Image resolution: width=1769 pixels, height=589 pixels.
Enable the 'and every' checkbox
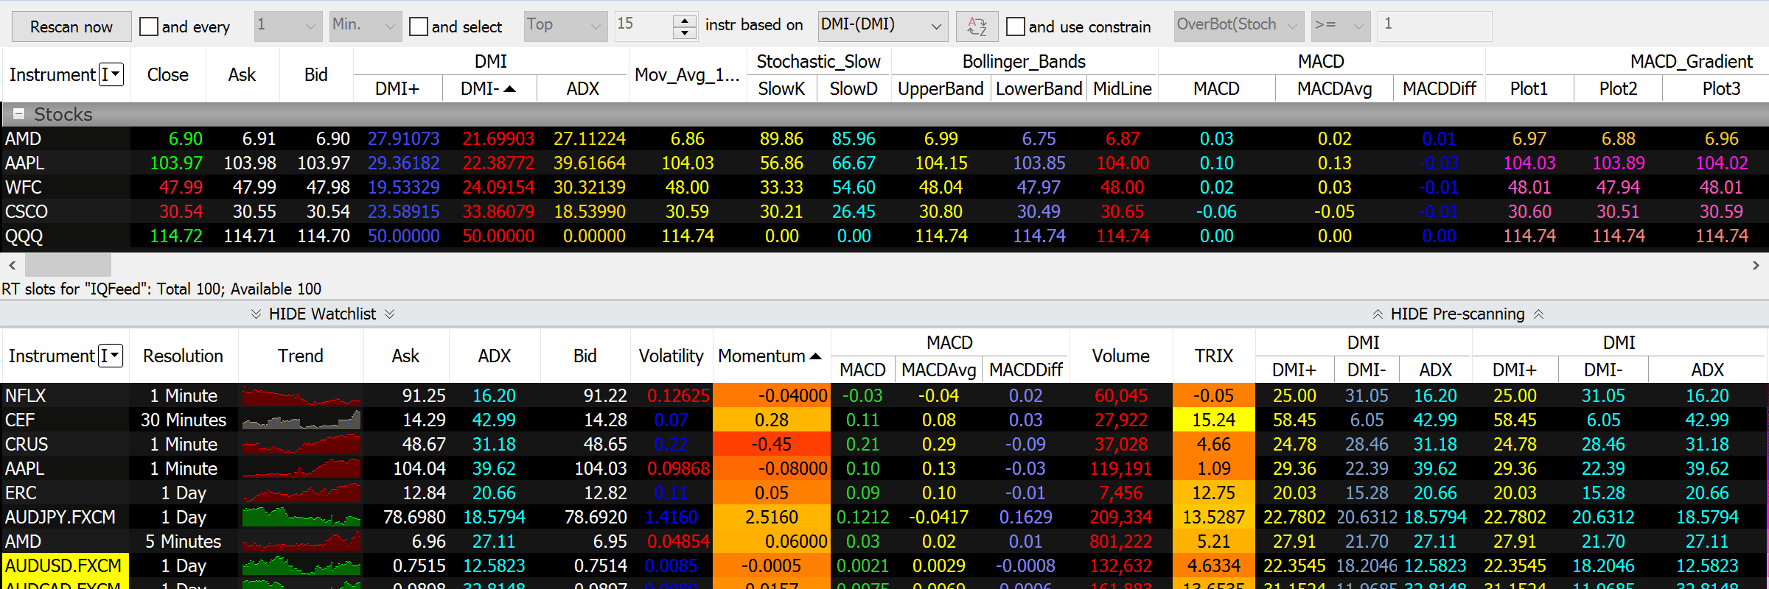[149, 27]
